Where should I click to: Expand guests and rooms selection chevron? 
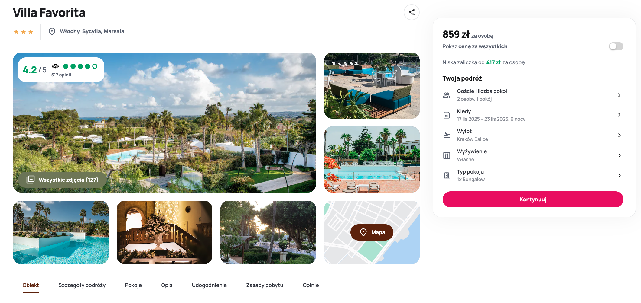619,95
